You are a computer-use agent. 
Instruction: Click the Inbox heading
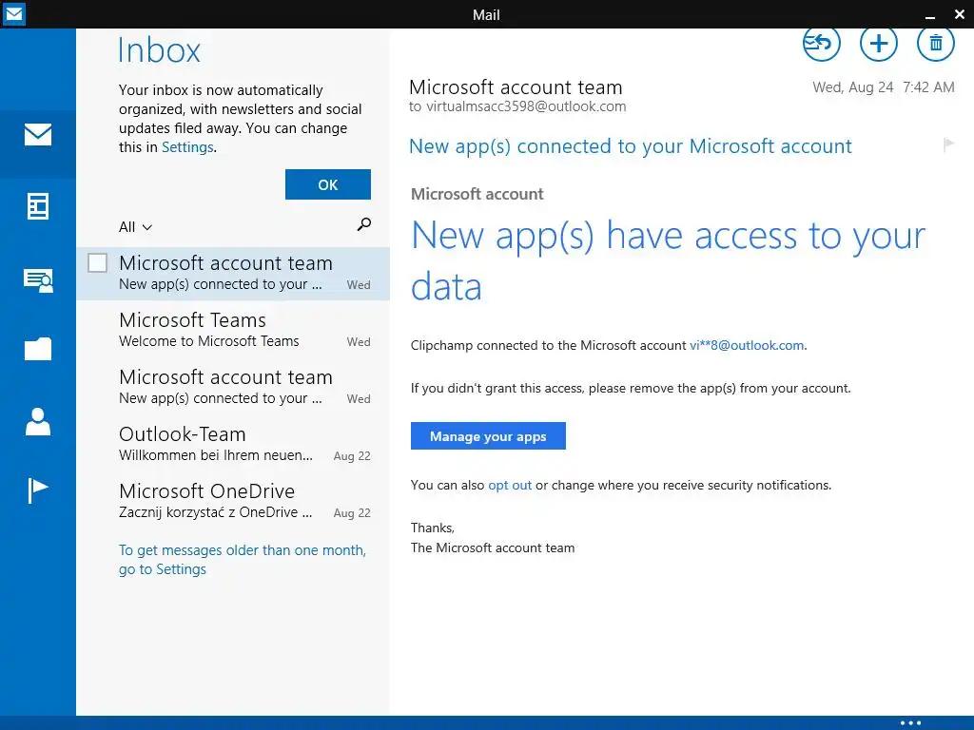pos(159,50)
